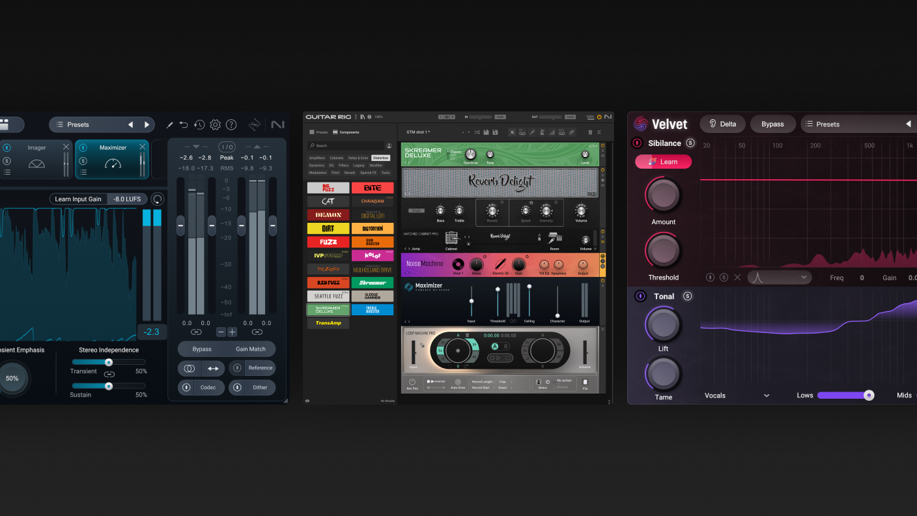Open Ozone help question mark
Screen dimensions: 917x516
tap(231, 124)
